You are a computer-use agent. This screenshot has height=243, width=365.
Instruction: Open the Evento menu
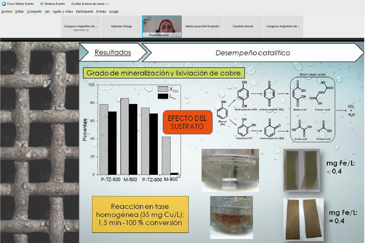(x=101, y=12)
